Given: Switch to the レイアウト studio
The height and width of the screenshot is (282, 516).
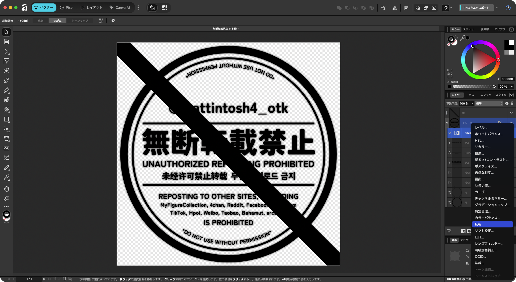Looking at the screenshot, I should coord(91,8).
